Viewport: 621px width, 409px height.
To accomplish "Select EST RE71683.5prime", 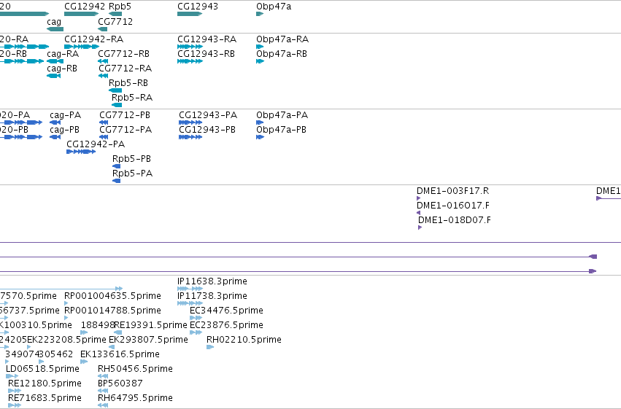I will 45,398.
